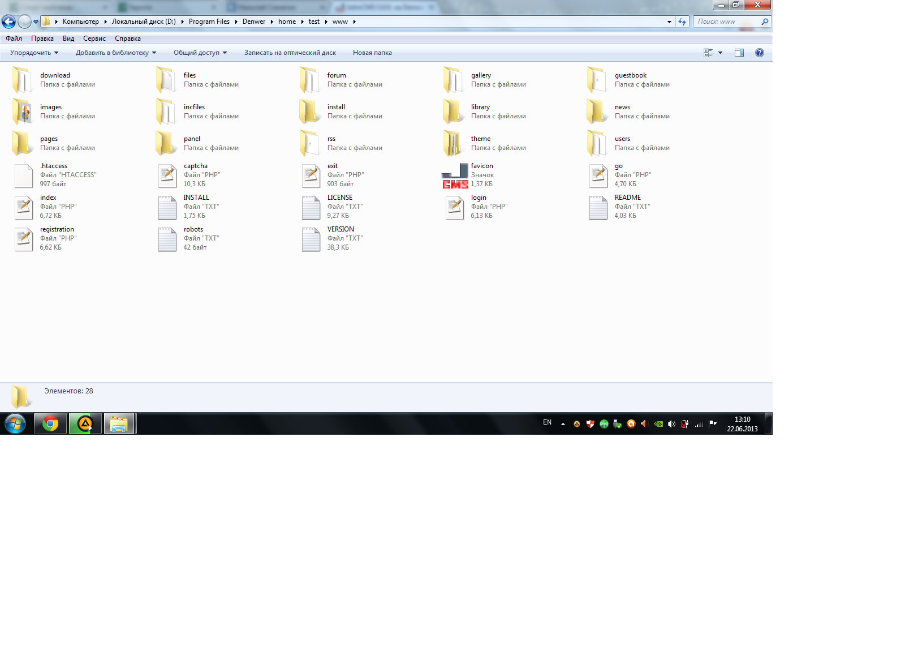Select the robots text file icon
The width and height of the screenshot is (905, 647).
coord(167,239)
